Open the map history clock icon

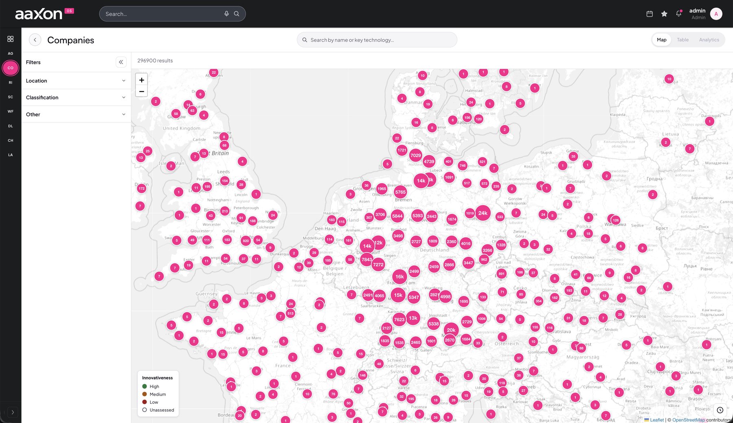click(x=720, y=410)
